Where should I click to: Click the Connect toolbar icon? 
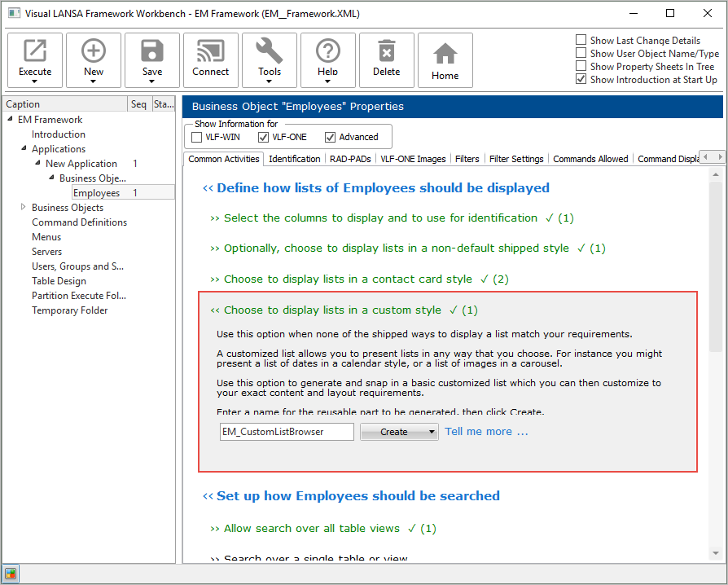210,51
